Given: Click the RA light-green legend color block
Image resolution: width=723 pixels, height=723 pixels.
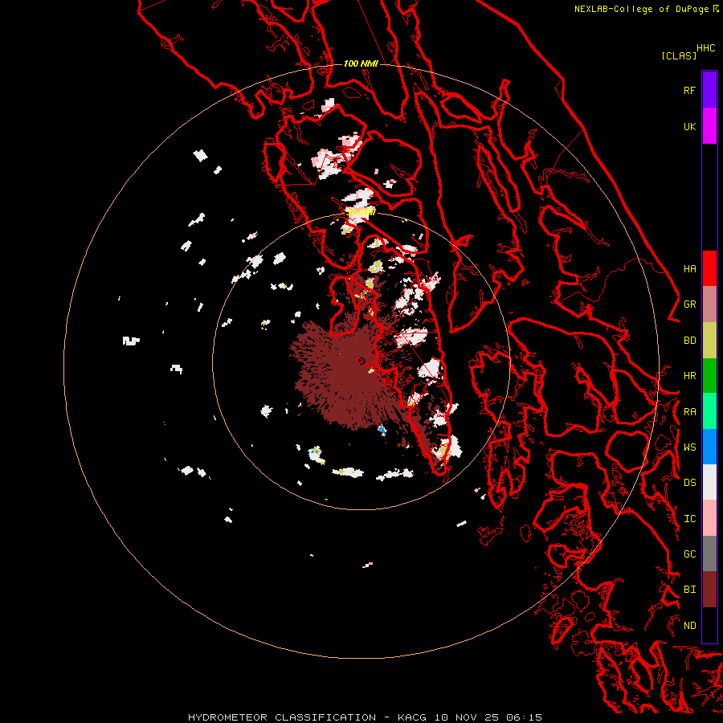Looking at the screenshot, I should (x=709, y=411).
